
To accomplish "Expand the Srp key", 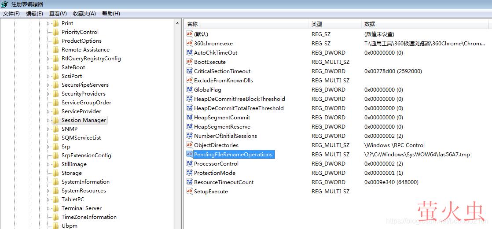I will 48,146.
